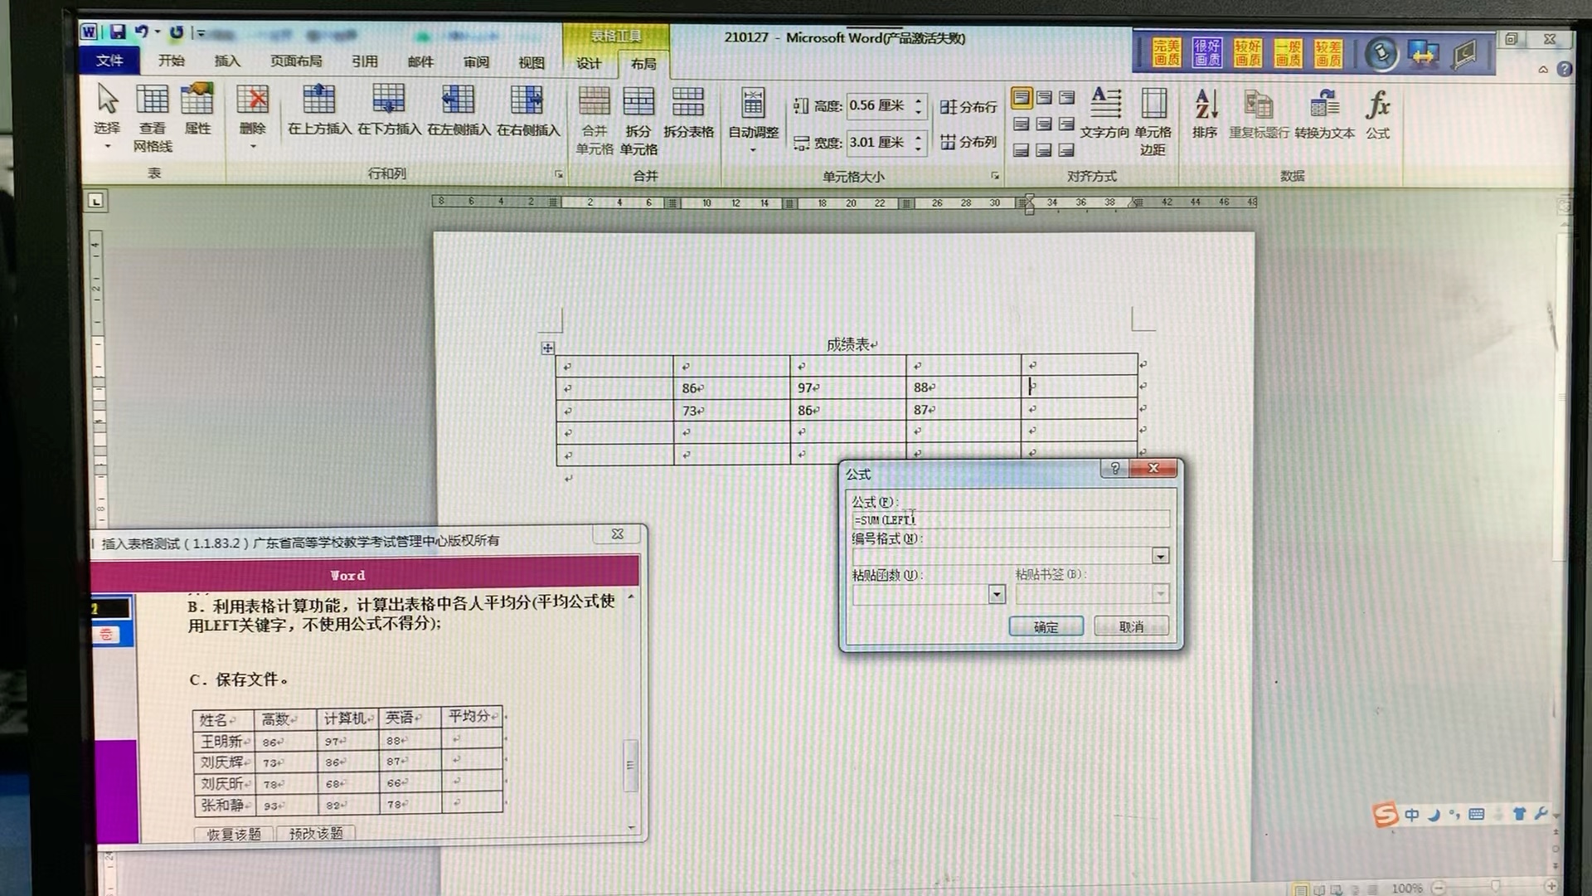
Task: Open table Properties (属性)
Action: pos(197,110)
